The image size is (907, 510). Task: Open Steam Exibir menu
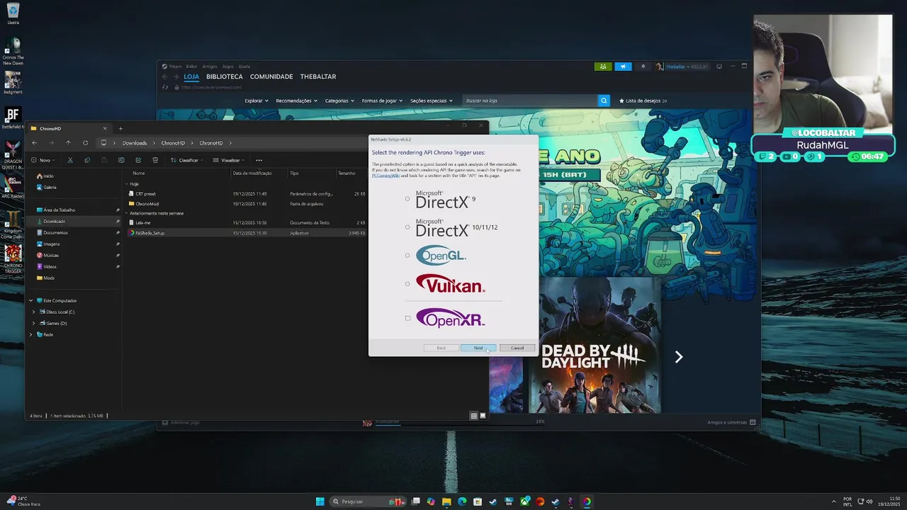[x=191, y=67]
